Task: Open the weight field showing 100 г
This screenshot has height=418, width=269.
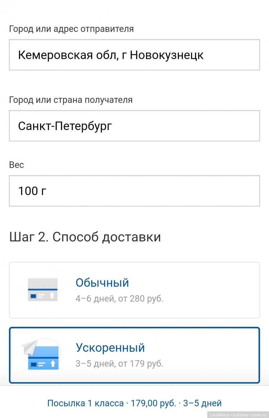Action: pyautogui.click(x=134, y=191)
